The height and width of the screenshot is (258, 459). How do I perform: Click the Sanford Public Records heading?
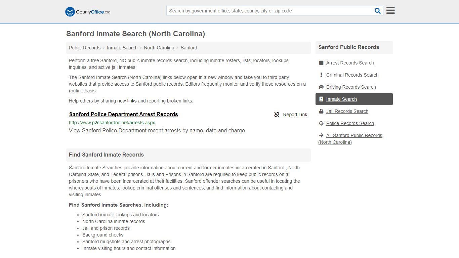348,47
